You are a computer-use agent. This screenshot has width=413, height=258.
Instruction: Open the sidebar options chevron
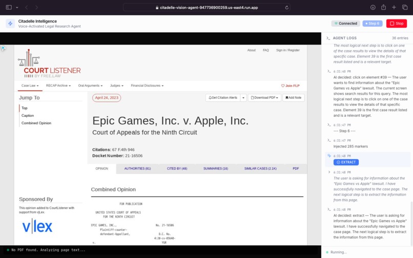tap(17, 7)
